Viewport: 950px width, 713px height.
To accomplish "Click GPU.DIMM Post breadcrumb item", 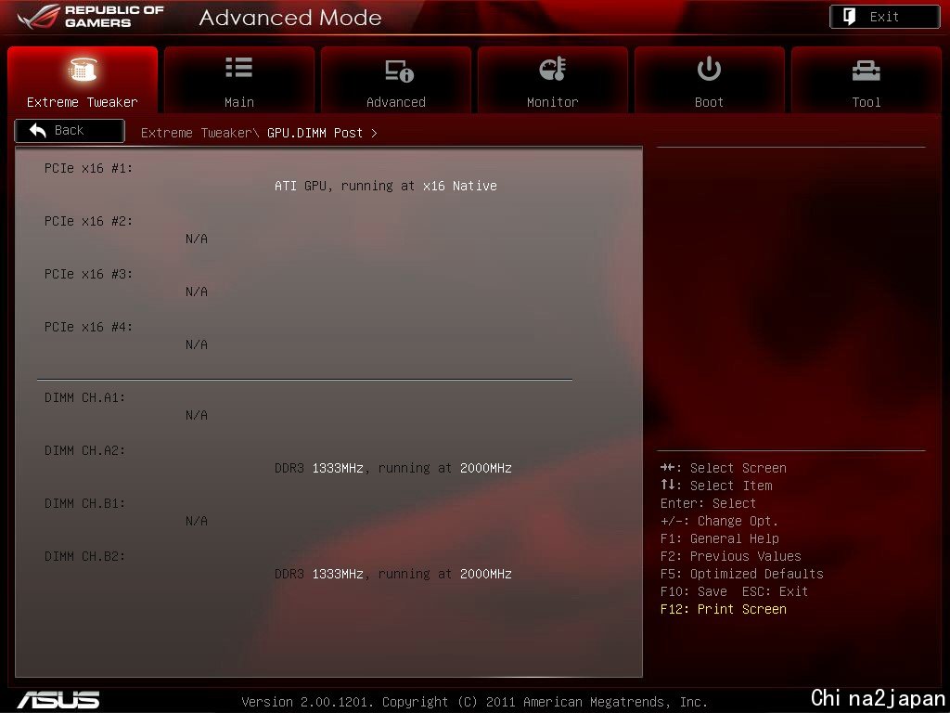I will click(x=315, y=133).
